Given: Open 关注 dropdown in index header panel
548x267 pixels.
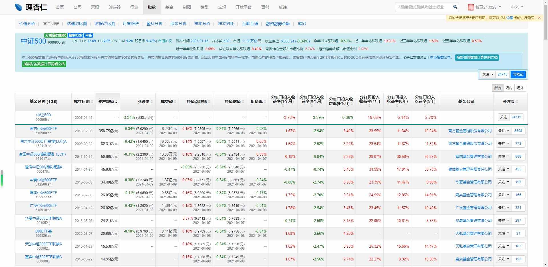Looking at the screenshot, I should [488, 74].
